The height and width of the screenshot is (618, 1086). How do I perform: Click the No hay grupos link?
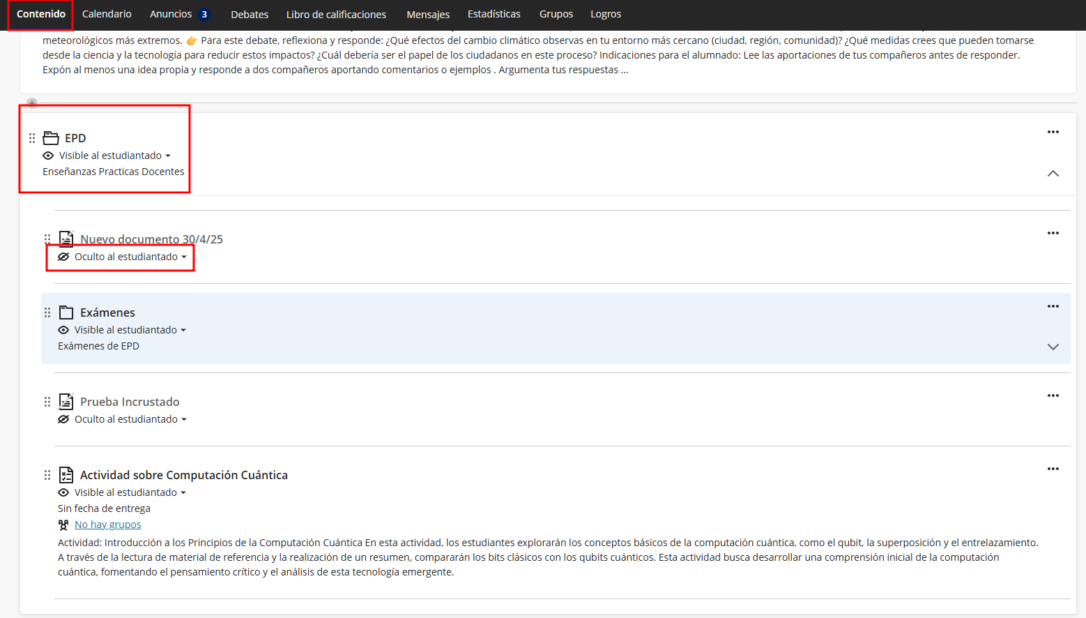[x=107, y=525]
